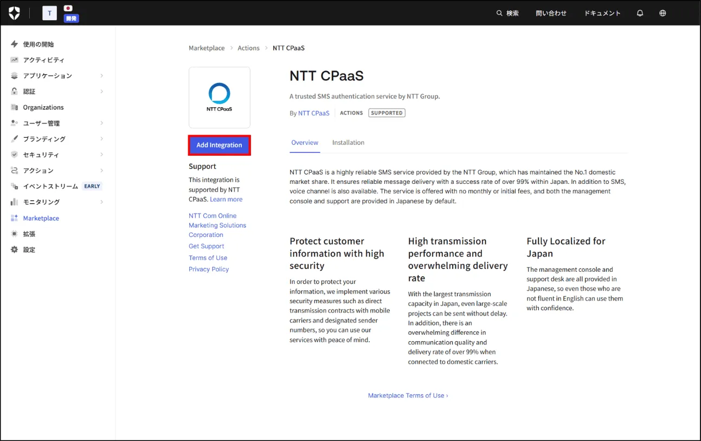Click the 使用の開始 lightning icon
This screenshot has height=441, width=701.
[15, 44]
